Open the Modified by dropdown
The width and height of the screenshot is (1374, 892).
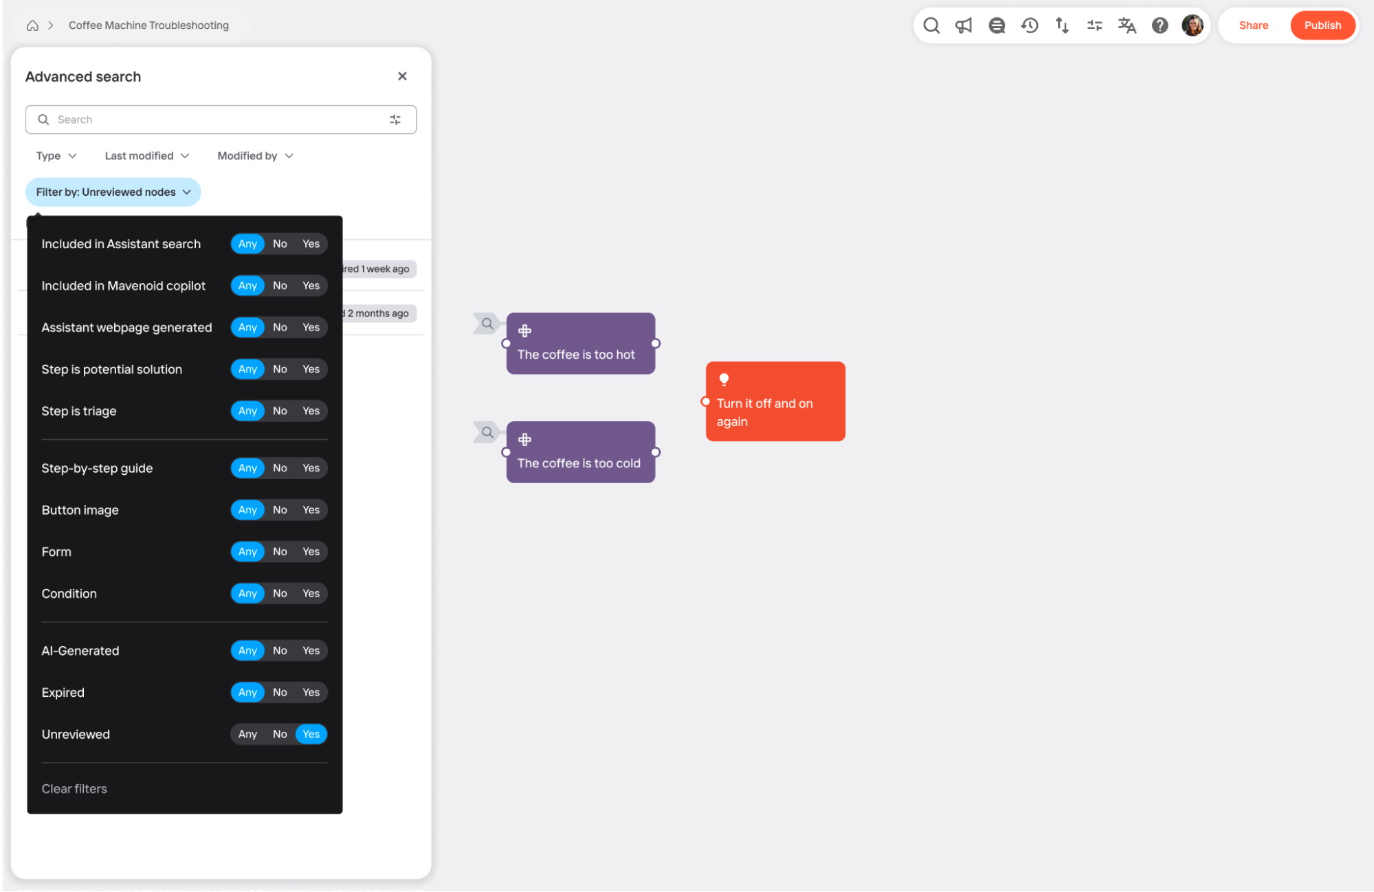click(x=256, y=156)
